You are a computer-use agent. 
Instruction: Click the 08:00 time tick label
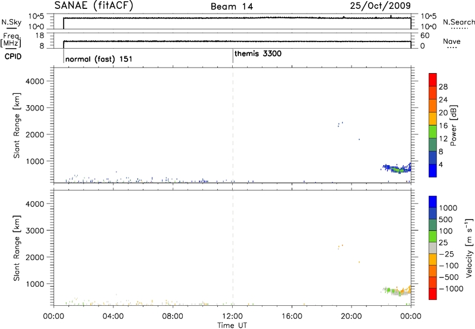coord(173,317)
